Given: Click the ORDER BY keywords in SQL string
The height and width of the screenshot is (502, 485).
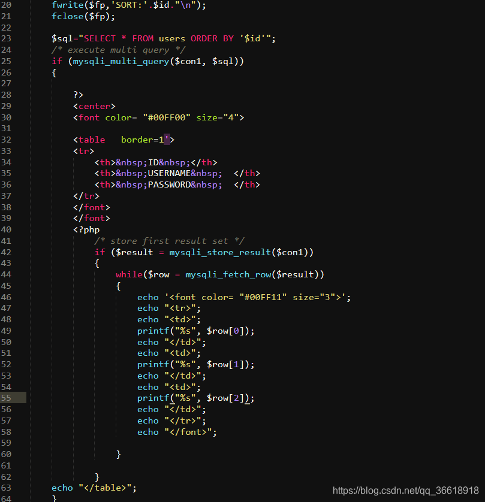Looking at the screenshot, I should tap(212, 39).
